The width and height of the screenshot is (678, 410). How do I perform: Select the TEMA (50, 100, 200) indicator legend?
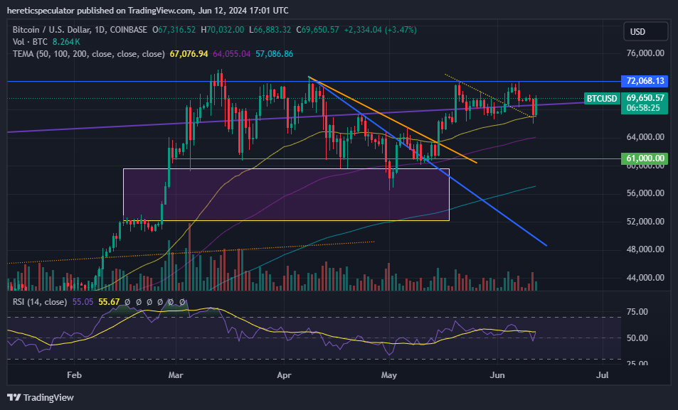click(89, 54)
